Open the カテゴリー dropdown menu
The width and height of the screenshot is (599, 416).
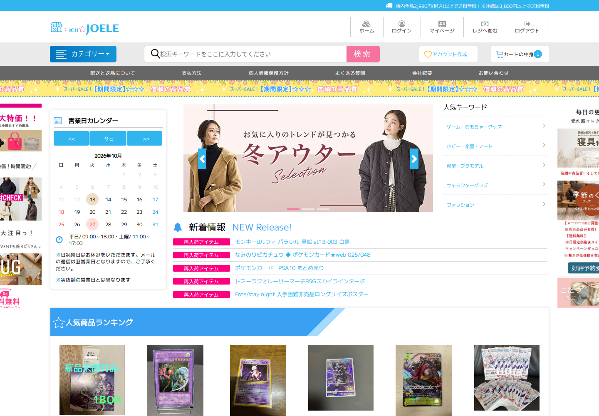(x=83, y=54)
